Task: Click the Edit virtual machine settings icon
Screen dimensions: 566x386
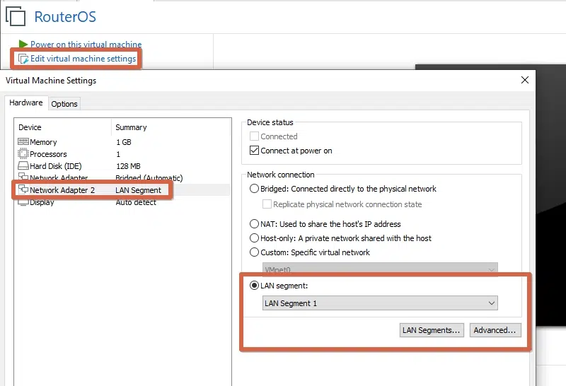Action: click(x=24, y=59)
